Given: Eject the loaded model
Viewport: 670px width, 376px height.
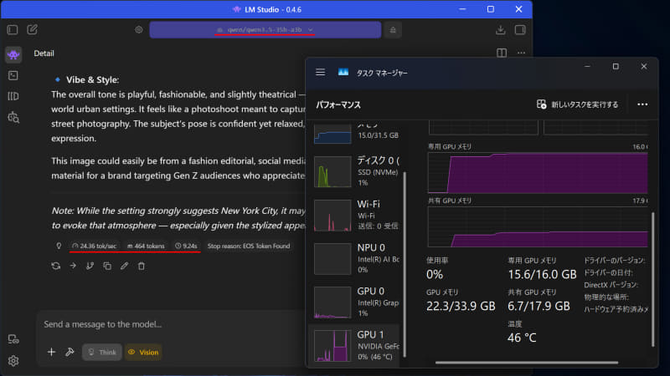Looking at the screenshot, I should point(393,30).
